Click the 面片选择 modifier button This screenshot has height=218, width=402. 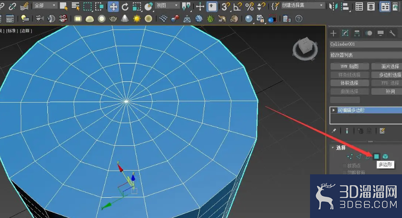(x=387, y=66)
